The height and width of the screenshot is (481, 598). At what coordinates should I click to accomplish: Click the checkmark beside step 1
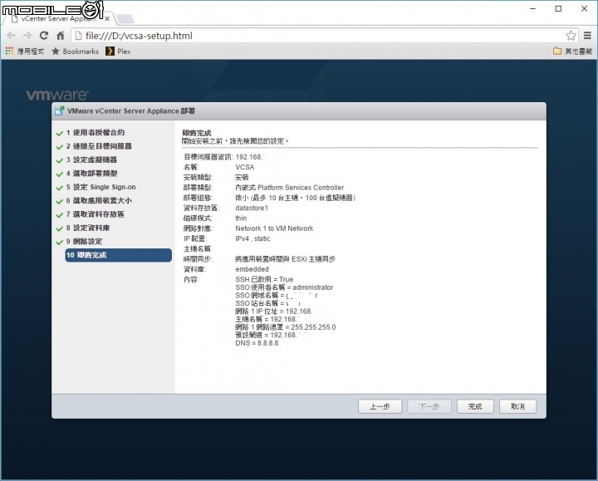tap(59, 133)
